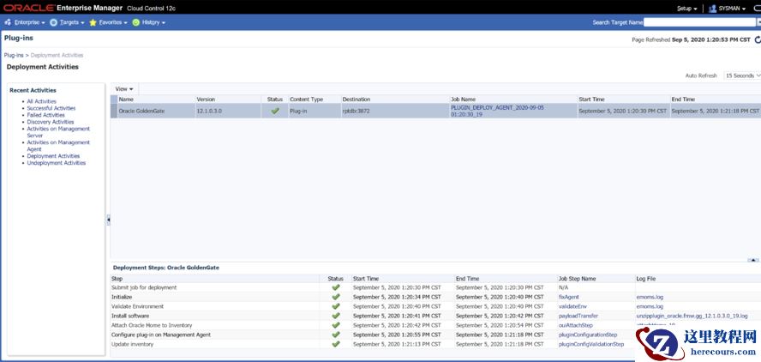The image size is (761, 362).
Task: Click the Install software step status checkmark
Action: 336,316
